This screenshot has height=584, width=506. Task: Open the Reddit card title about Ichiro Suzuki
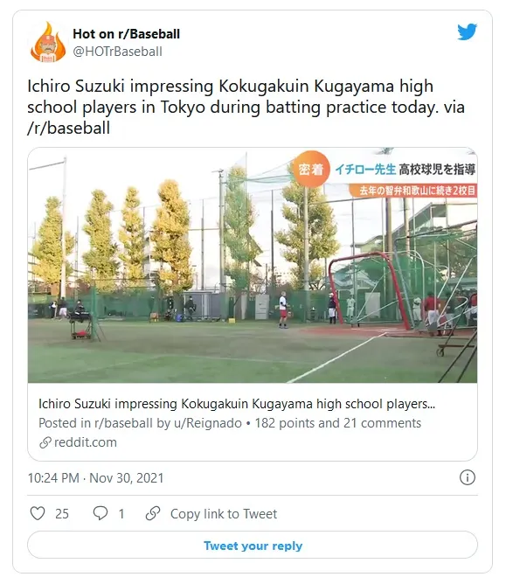click(x=237, y=404)
